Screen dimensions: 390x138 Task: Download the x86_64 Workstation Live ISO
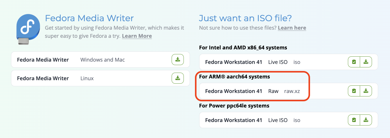click(366, 62)
